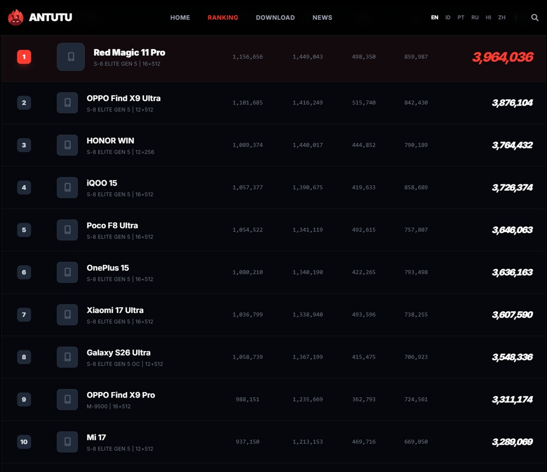Open the HONOR WIN name link

point(110,141)
